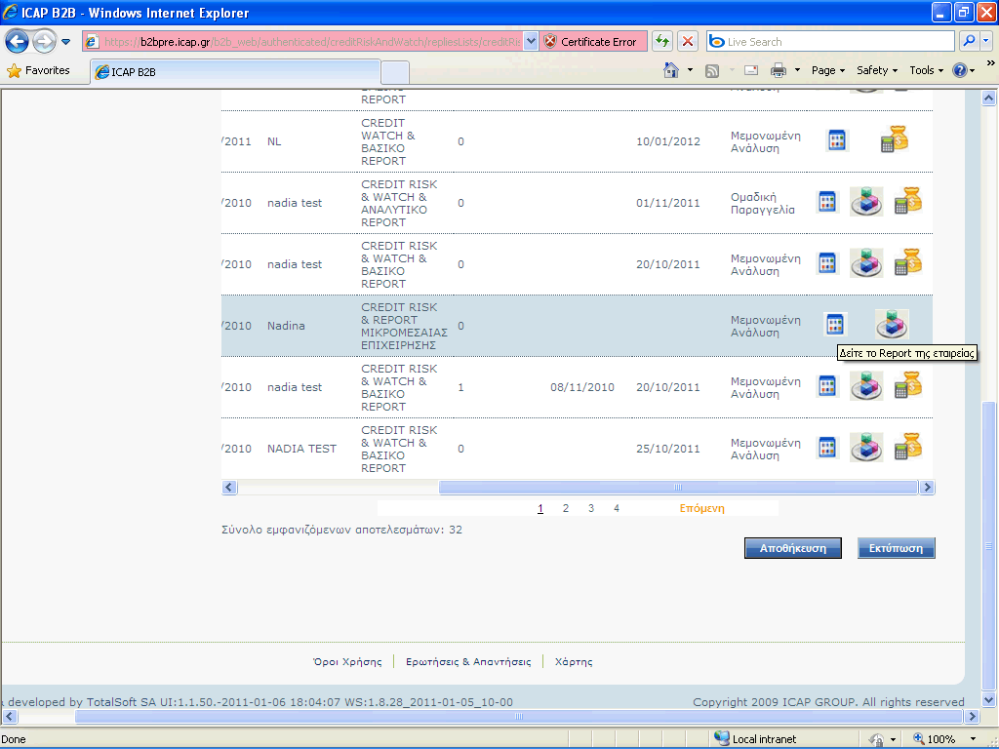Click the Local intranet zone indicator

tap(756, 739)
